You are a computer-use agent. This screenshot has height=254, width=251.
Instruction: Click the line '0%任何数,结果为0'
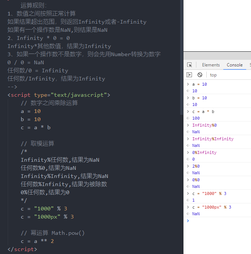45,192
